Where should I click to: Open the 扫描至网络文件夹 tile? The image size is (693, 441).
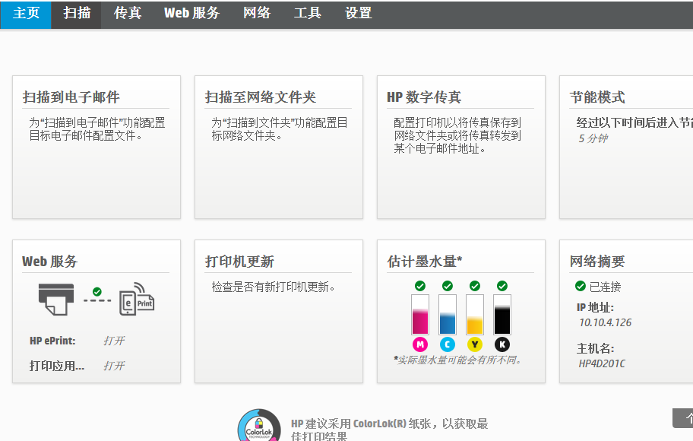[x=279, y=147]
